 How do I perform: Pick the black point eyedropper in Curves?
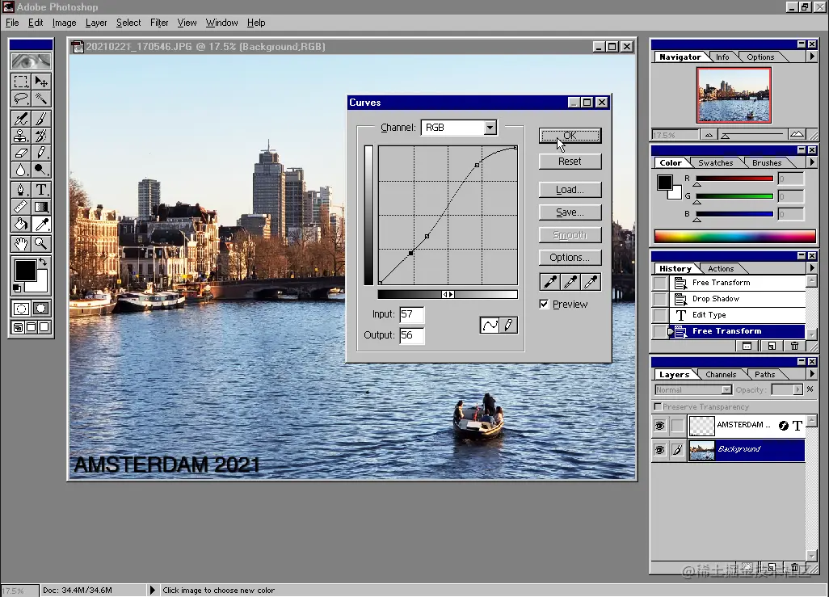[x=550, y=282]
